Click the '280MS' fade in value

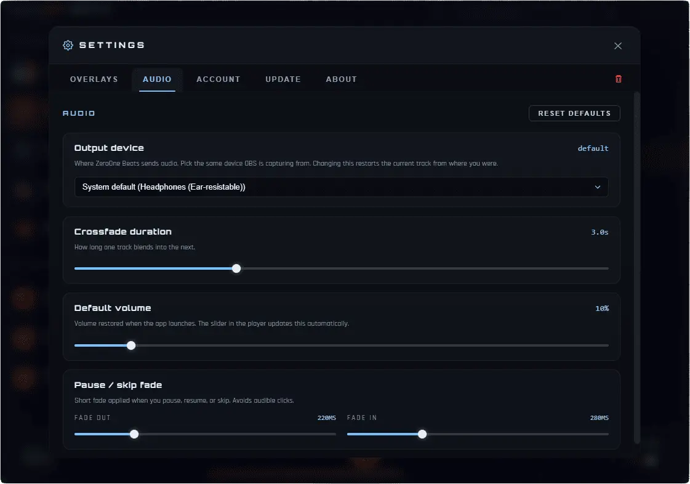coord(600,418)
